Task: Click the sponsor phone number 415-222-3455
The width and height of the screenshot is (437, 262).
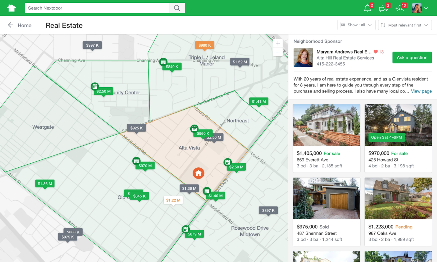Action: [x=331, y=64]
